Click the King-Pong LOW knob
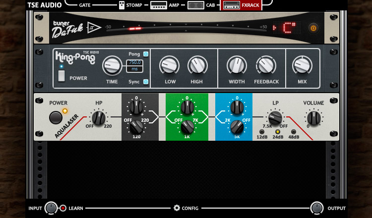This screenshot has height=218, width=372. pos(169,65)
